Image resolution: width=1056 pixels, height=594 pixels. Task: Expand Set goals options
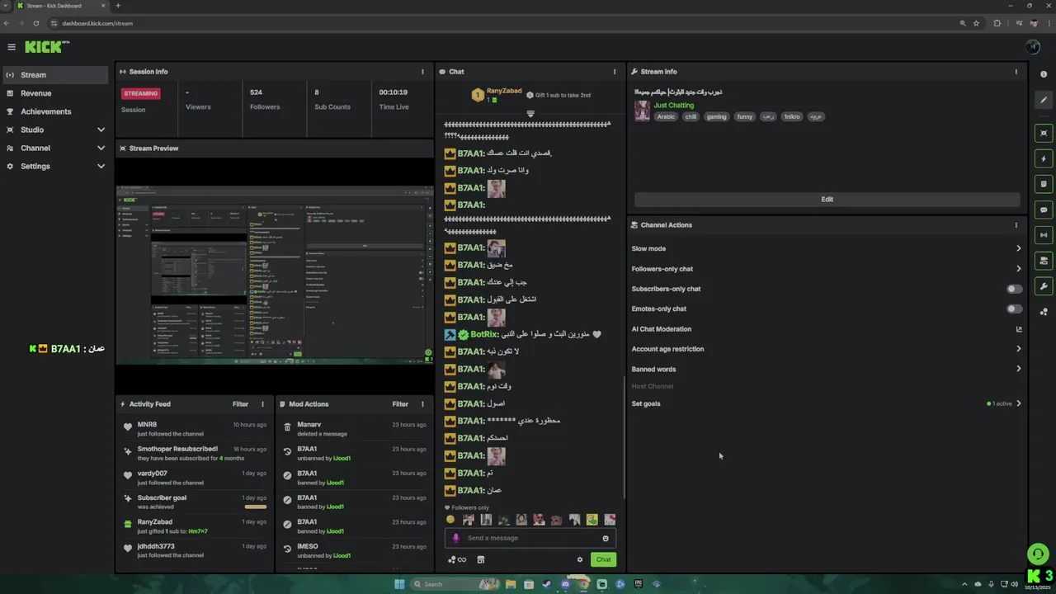point(1019,403)
